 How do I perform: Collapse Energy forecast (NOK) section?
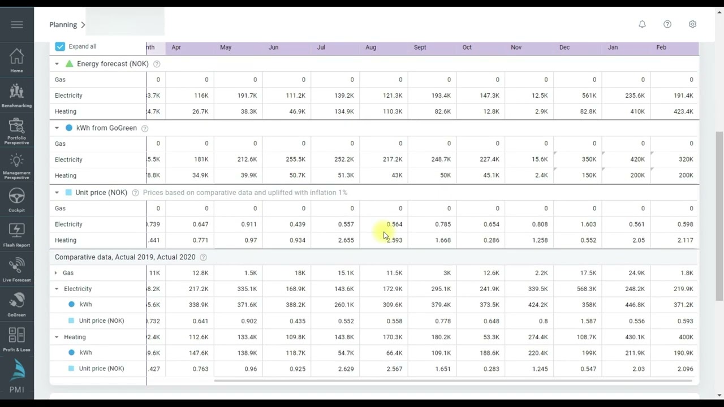(57, 64)
